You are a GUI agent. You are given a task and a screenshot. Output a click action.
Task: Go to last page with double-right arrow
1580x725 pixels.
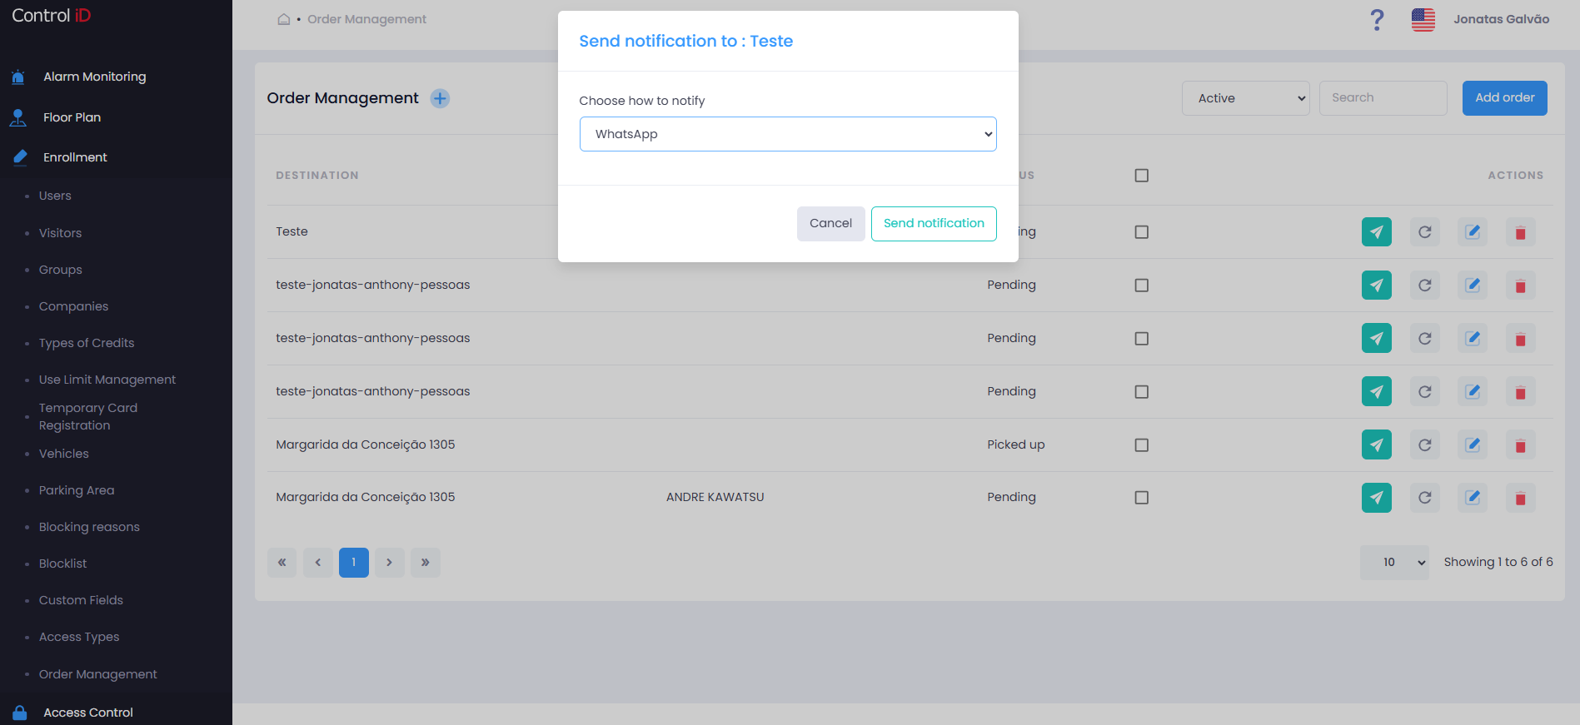[x=426, y=563]
